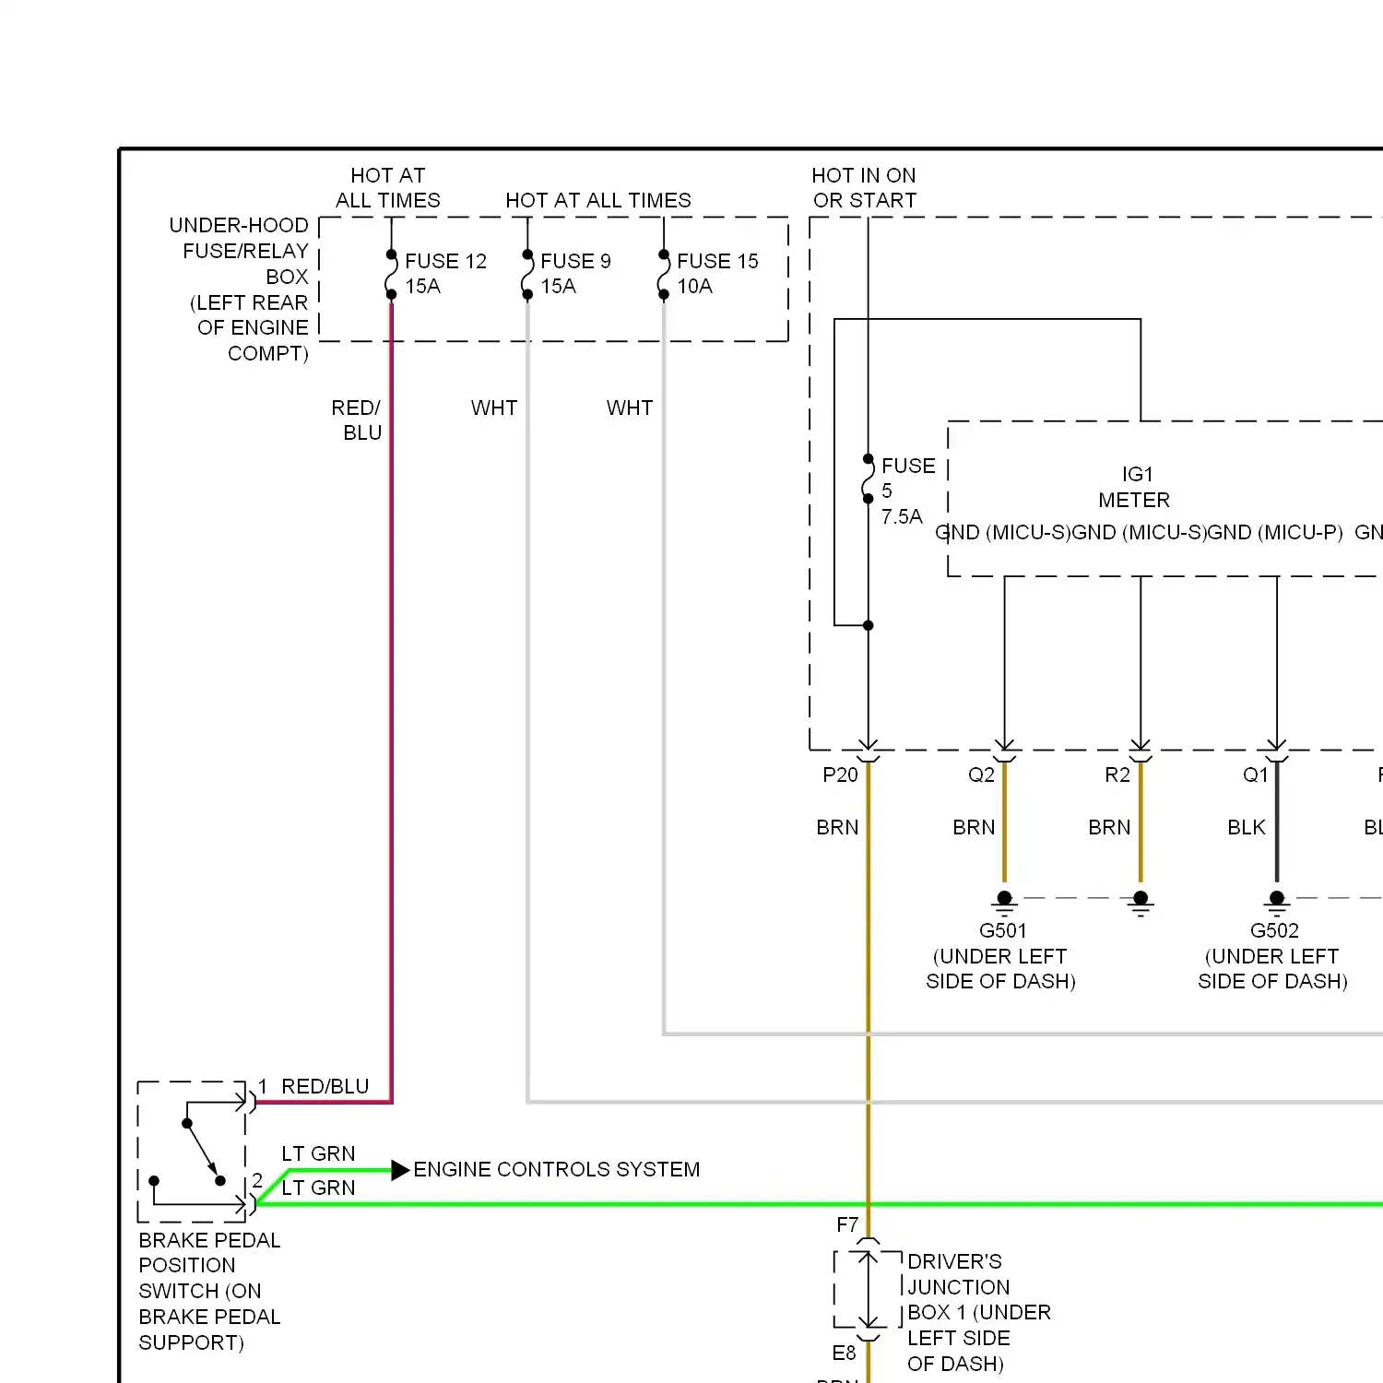1383x1383 pixels.
Task: Click the GND (MICU-P) label
Action: 1275,532
